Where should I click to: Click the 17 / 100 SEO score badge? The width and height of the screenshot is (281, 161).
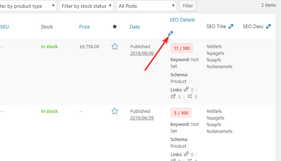click(x=181, y=49)
